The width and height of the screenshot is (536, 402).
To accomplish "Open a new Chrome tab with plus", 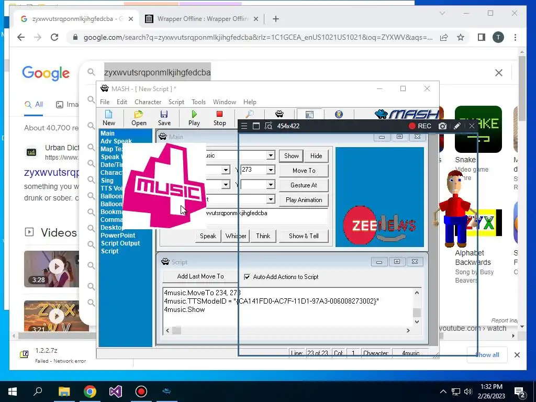I will 276,19.
